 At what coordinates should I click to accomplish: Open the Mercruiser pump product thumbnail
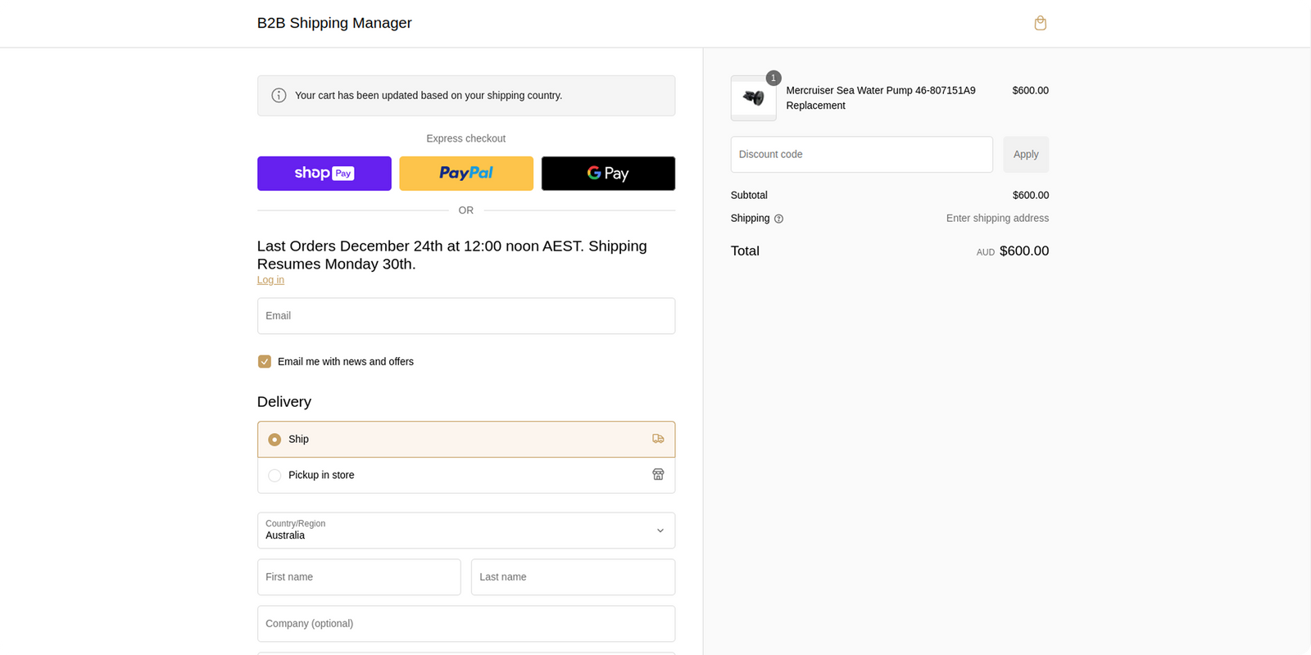click(x=753, y=98)
